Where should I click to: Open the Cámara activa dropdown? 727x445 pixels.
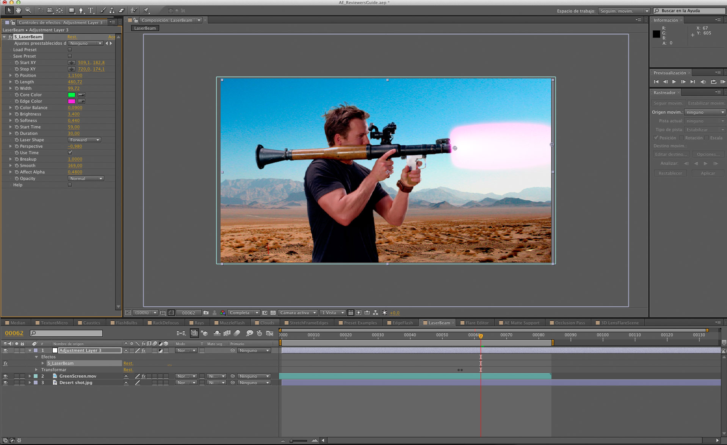298,312
